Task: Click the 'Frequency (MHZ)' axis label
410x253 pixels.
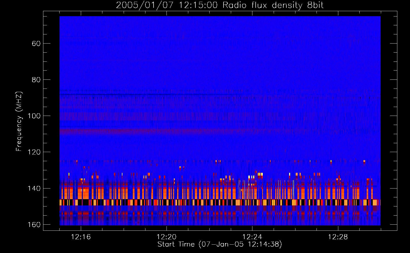Action: click(19, 121)
